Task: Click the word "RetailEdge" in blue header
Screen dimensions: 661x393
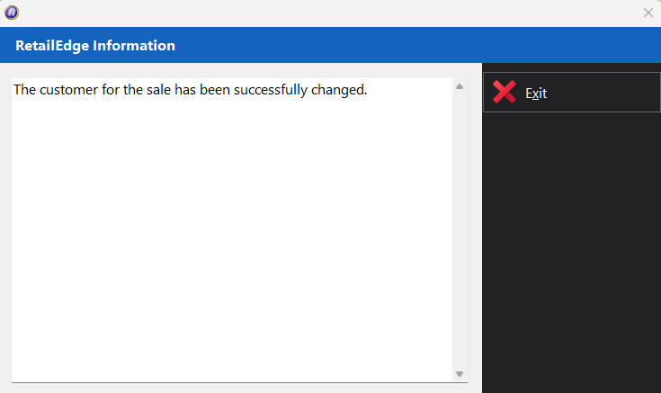Action: tap(52, 46)
